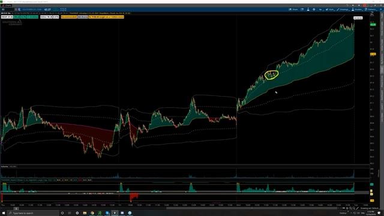
Task: Click the Volume subgraph label
Action: (x=4, y=167)
